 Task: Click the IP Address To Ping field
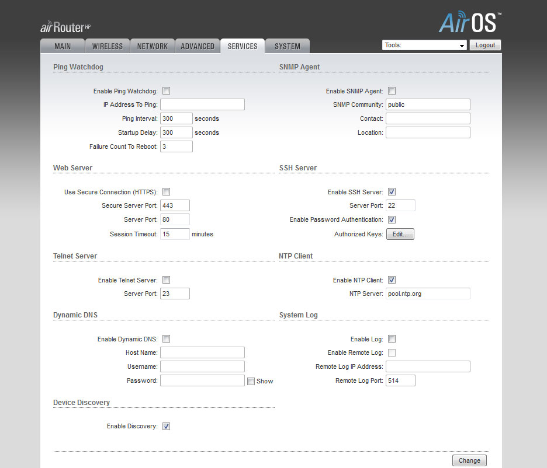pos(202,104)
